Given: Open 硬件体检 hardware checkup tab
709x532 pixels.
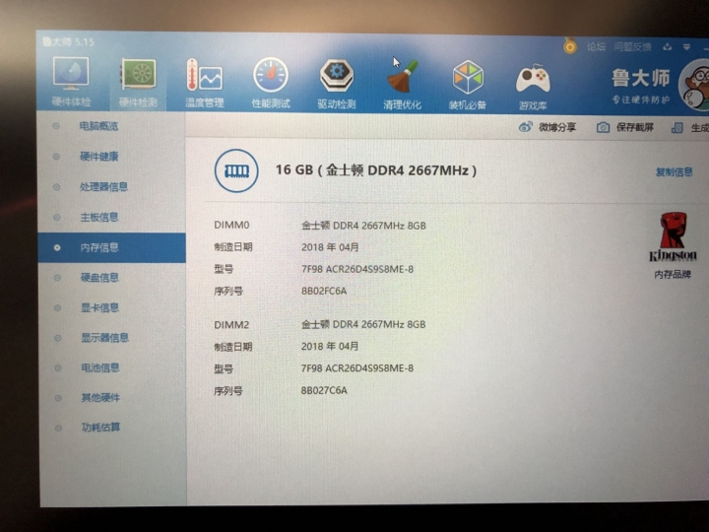Looking at the screenshot, I should [71, 82].
